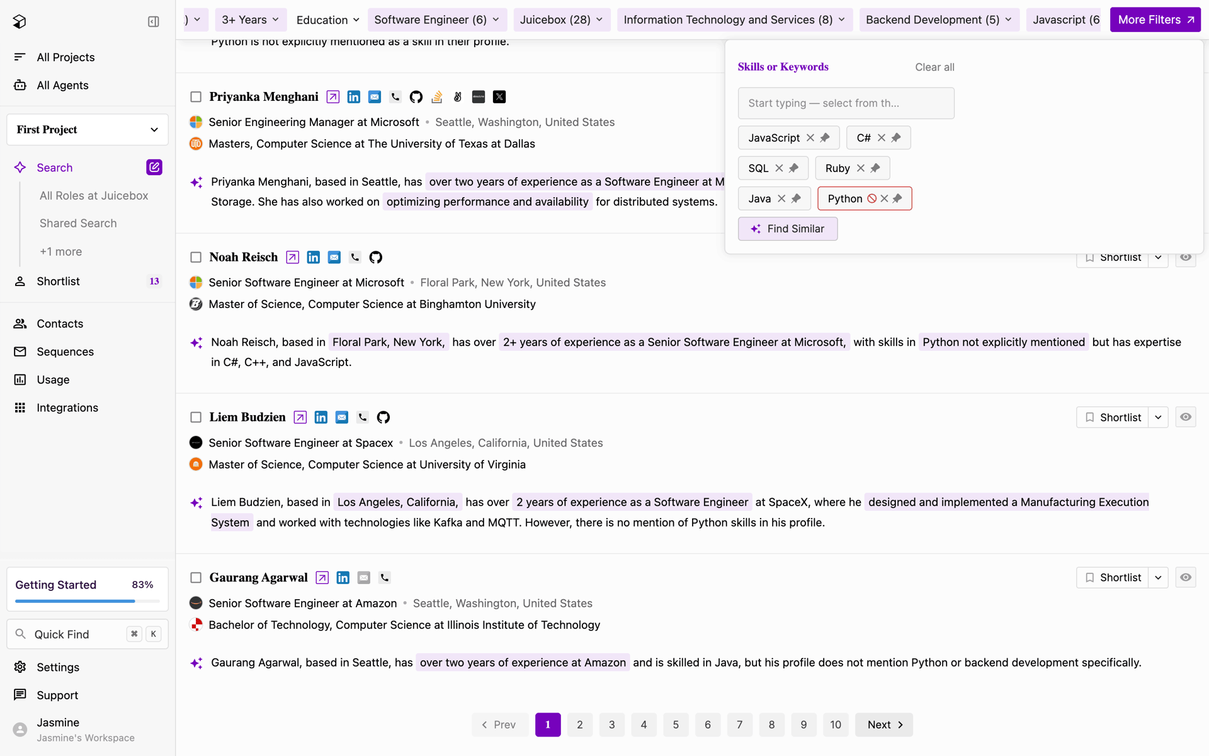This screenshot has height=756, width=1209.
Task: Open All Agents in sidebar
Action: (x=62, y=85)
